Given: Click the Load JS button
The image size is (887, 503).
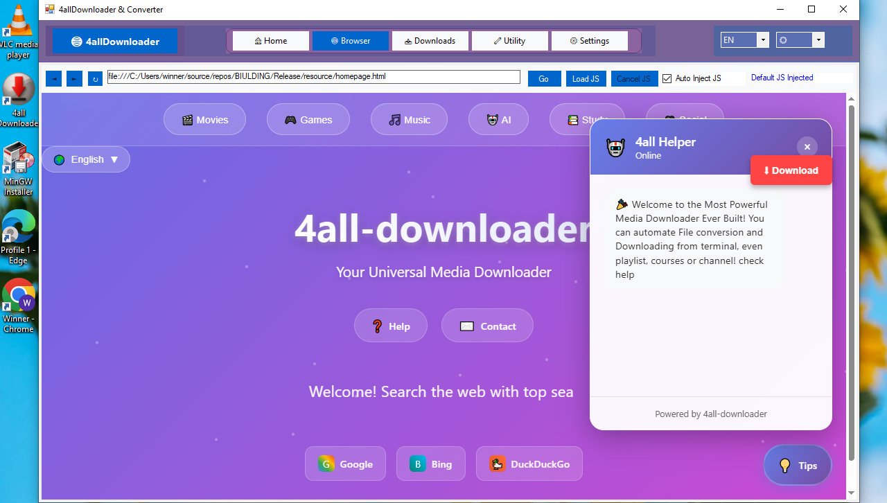Looking at the screenshot, I should point(586,78).
